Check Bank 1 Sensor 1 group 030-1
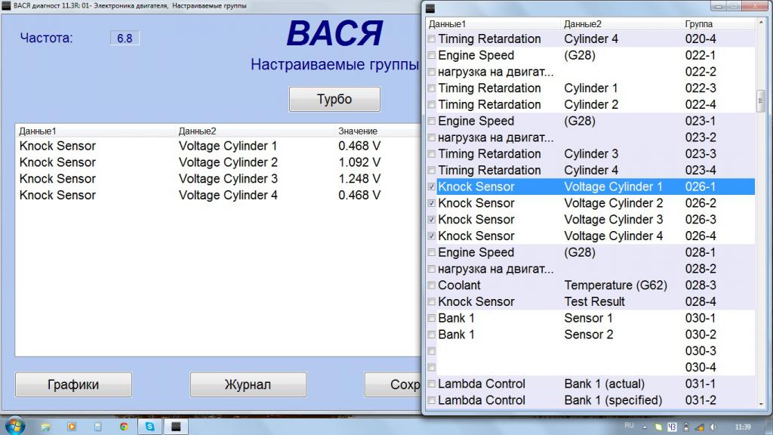Image resolution: width=773 pixels, height=435 pixels. point(431,318)
